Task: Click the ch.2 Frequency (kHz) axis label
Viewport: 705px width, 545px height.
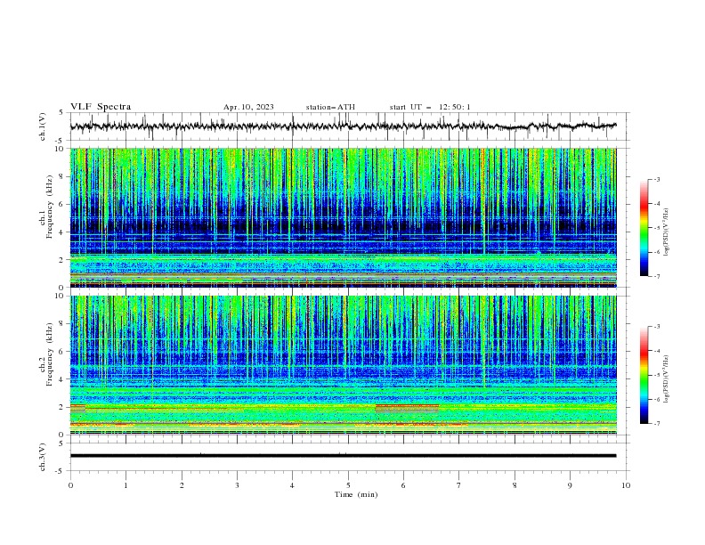Action: (x=46, y=354)
